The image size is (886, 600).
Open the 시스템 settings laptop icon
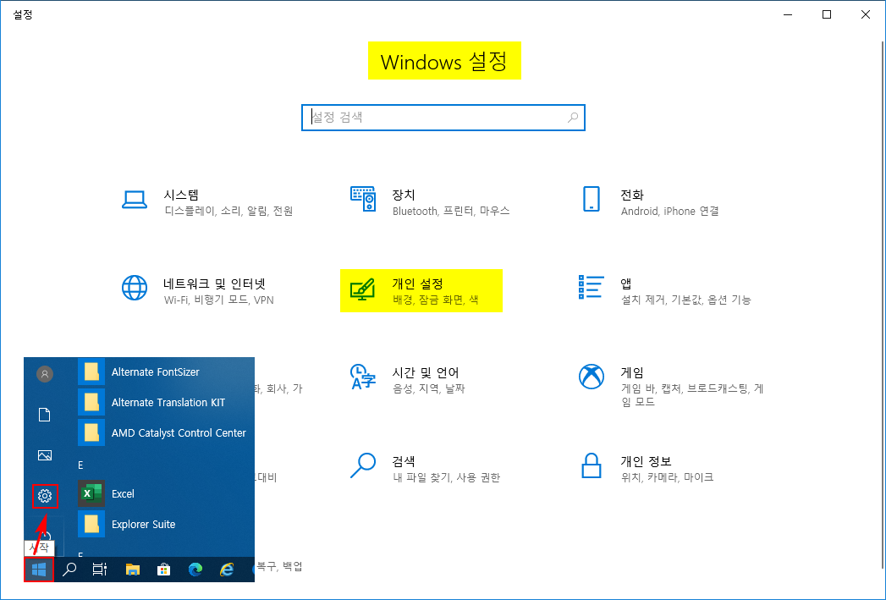click(x=135, y=200)
